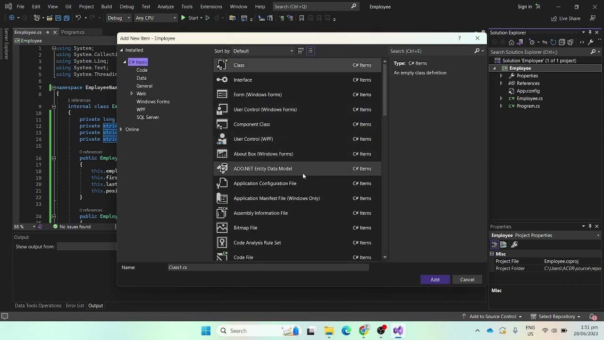Select User Control (Windows Forms) template
The height and width of the screenshot is (340, 604).
point(297,110)
